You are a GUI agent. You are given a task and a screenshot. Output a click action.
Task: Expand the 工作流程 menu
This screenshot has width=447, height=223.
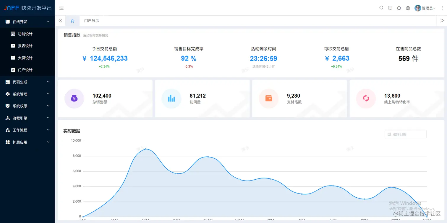27,130
